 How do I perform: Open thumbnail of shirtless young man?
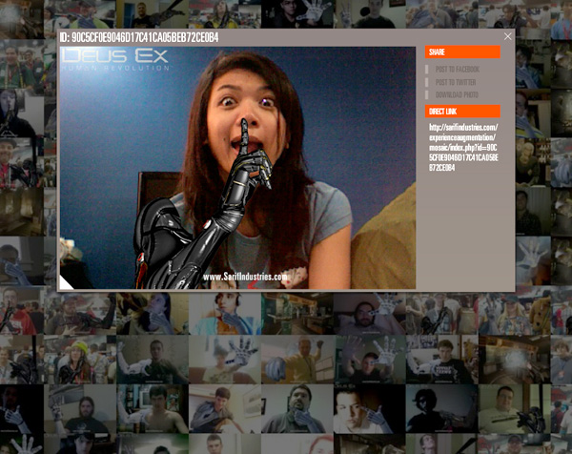coord(153,409)
